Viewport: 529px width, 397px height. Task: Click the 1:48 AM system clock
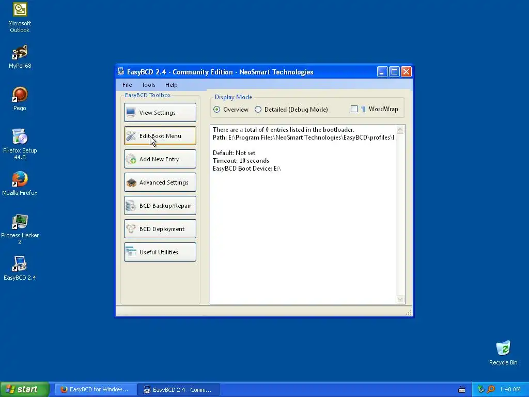tap(510, 390)
